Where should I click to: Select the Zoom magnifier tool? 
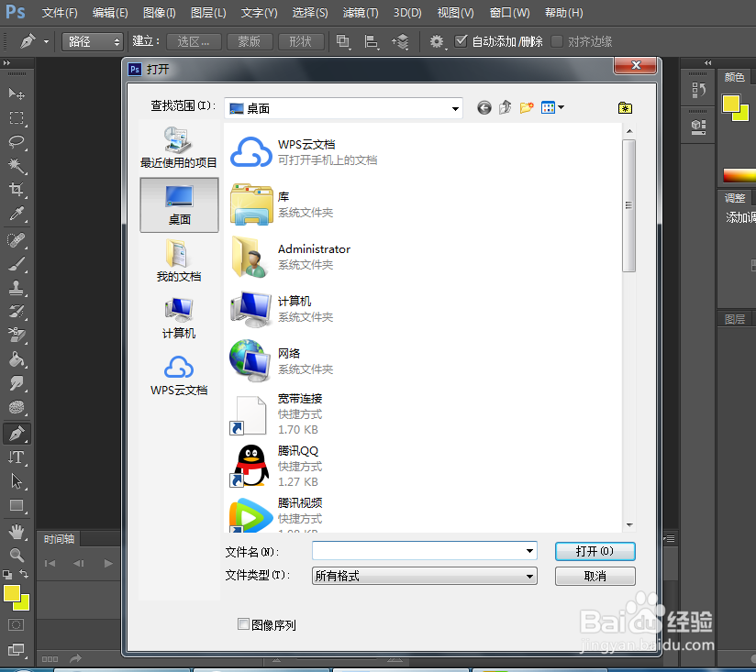[x=17, y=556]
